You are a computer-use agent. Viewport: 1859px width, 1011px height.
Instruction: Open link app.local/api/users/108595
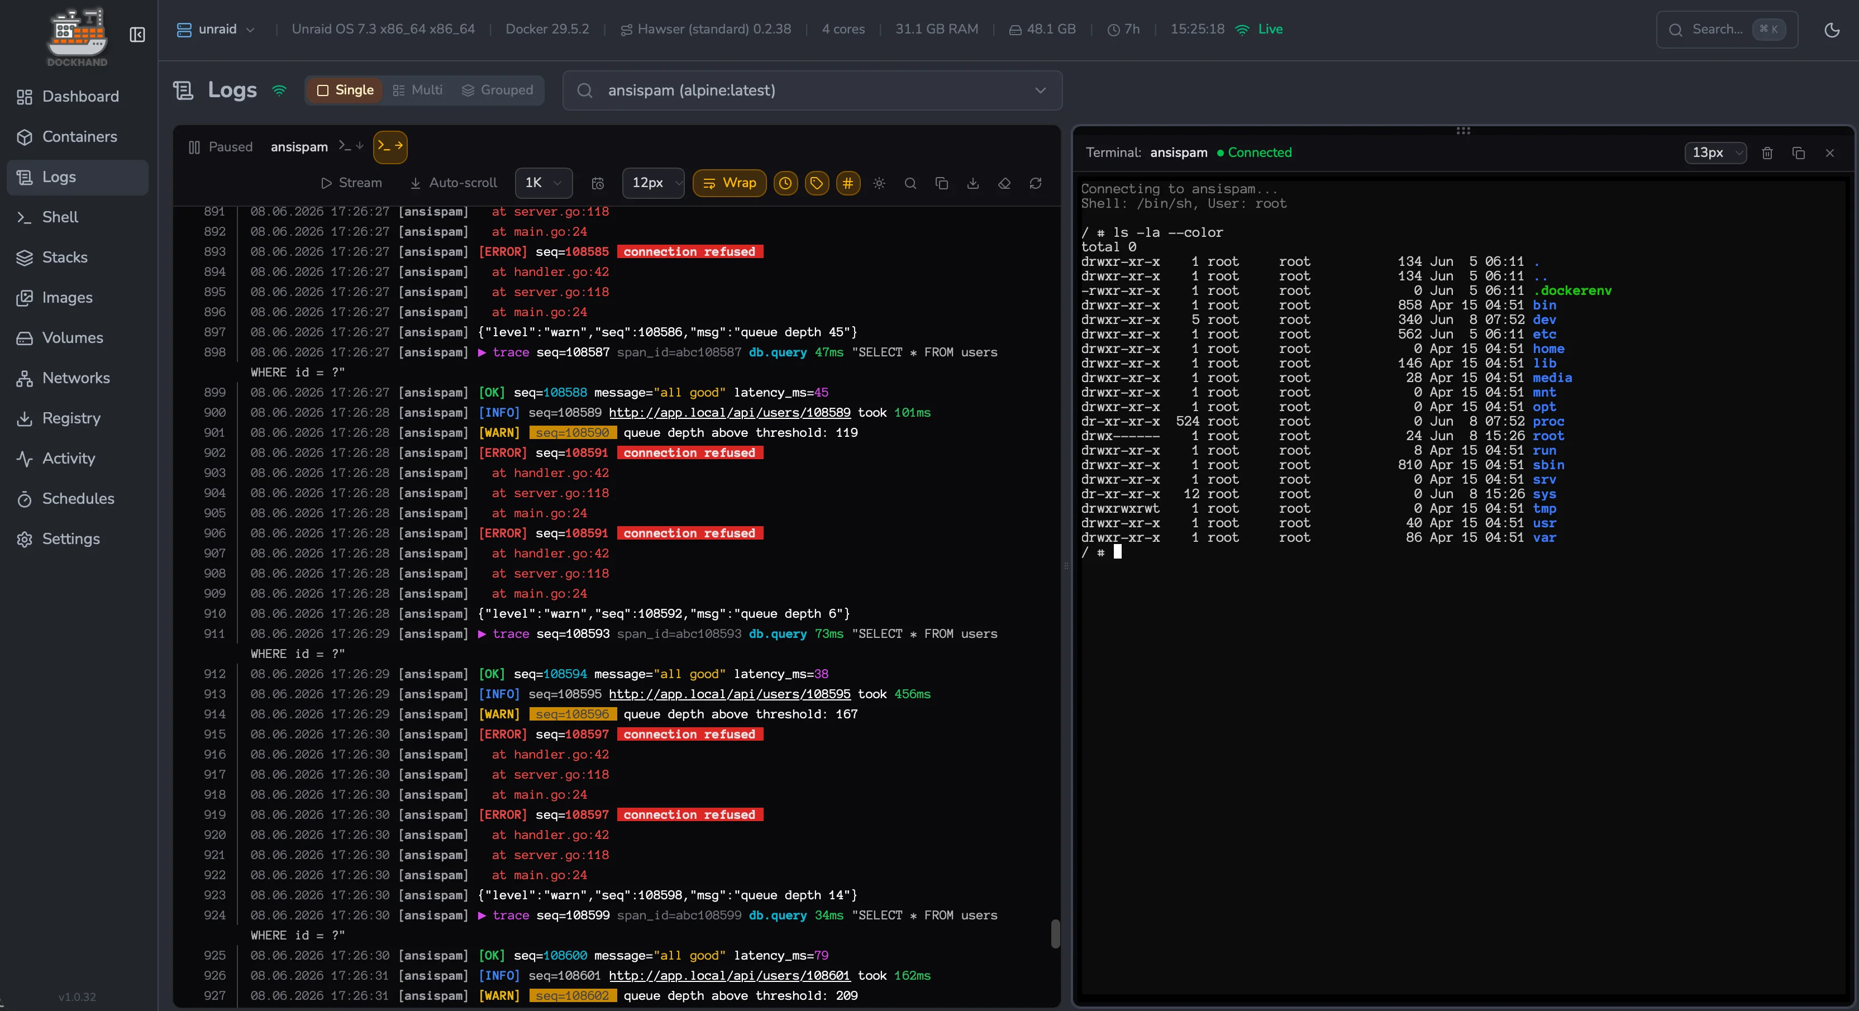(x=729, y=694)
